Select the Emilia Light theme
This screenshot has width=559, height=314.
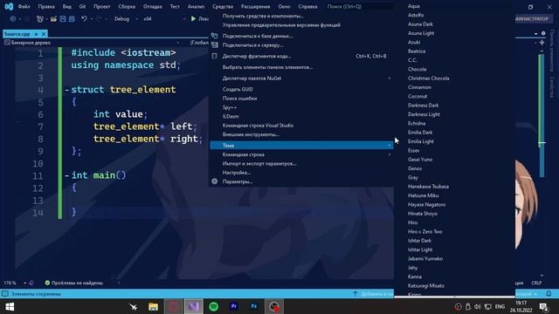(421, 141)
